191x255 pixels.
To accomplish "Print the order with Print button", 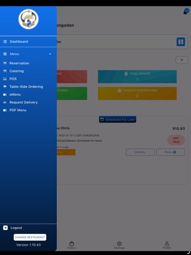I will 171,152.
